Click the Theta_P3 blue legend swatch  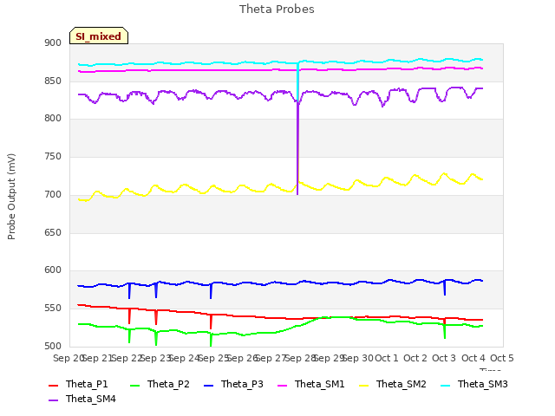click(x=209, y=385)
